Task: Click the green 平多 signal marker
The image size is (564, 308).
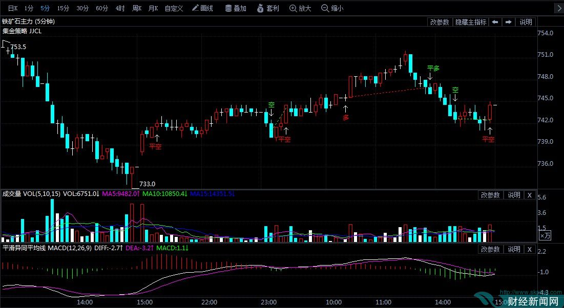Action: (x=433, y=68)
